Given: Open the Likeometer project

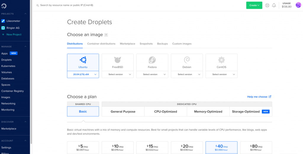Looking at the screenshot, I should pos(13,21).
